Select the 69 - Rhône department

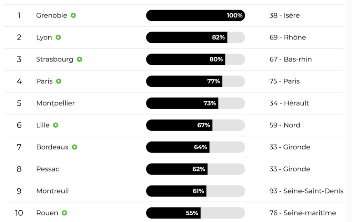click(x=288, y=38)
